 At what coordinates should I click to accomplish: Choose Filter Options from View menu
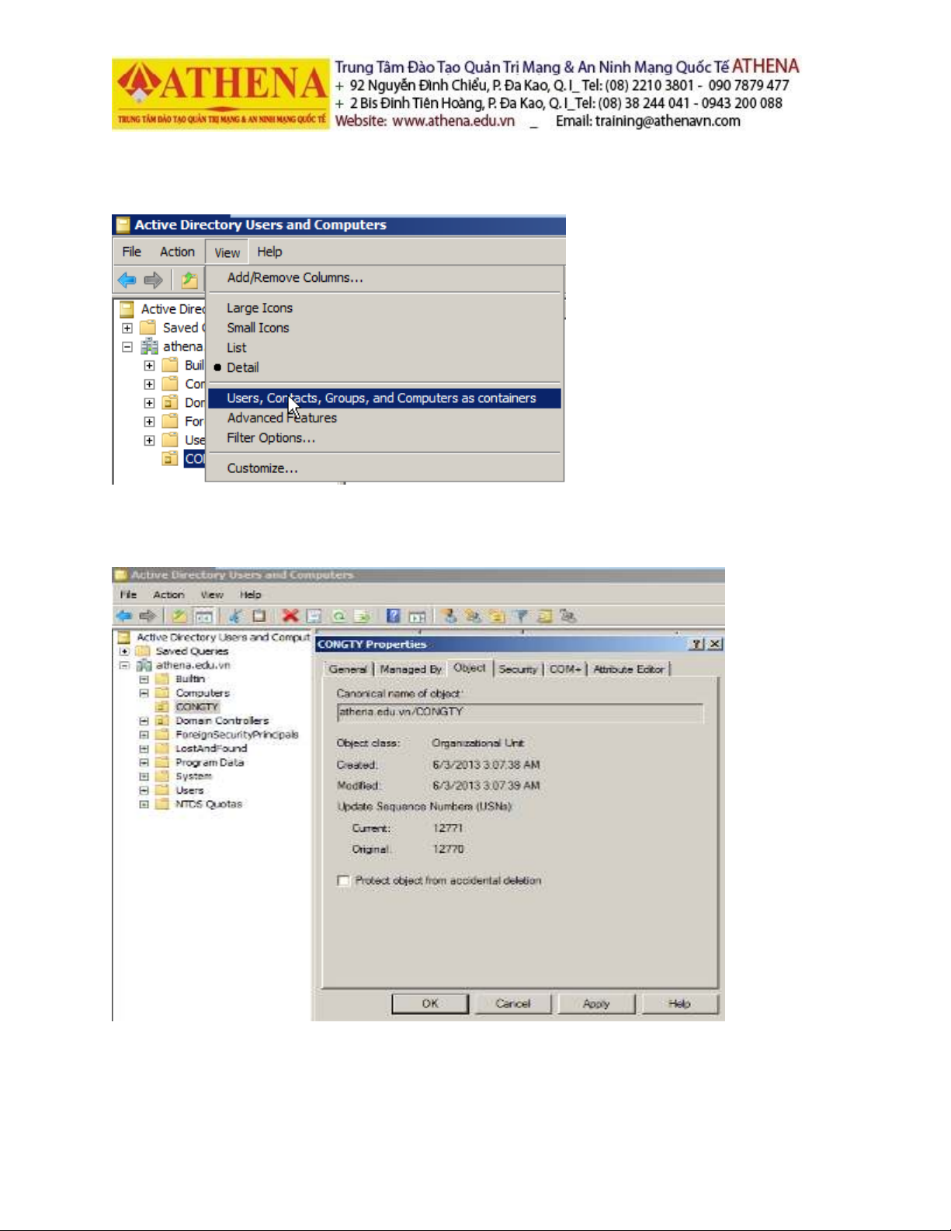(271, 438)
